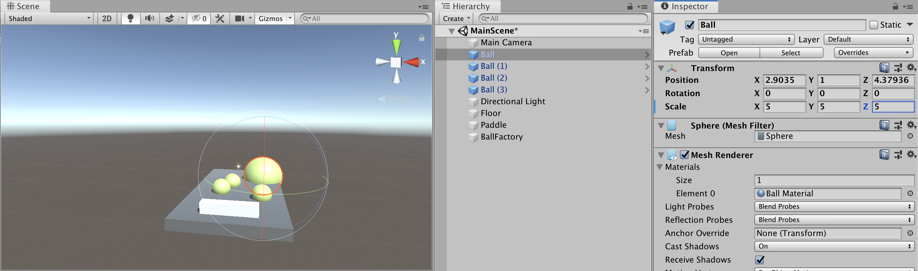The width and height of the screenshot is (918, 271).
Task: Toggle scene gizmo rotation lock
Action: (422, 38)
